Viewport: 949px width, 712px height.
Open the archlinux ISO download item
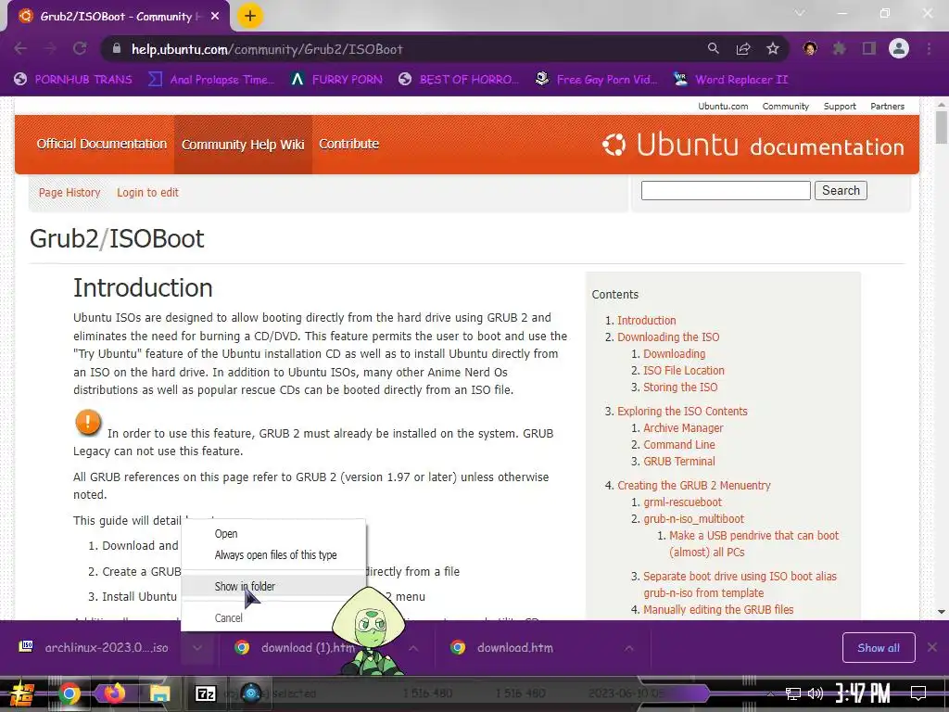click(x=94, y=648)
